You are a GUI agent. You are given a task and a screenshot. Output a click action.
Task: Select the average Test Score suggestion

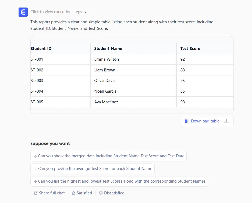tap(92, 169)
